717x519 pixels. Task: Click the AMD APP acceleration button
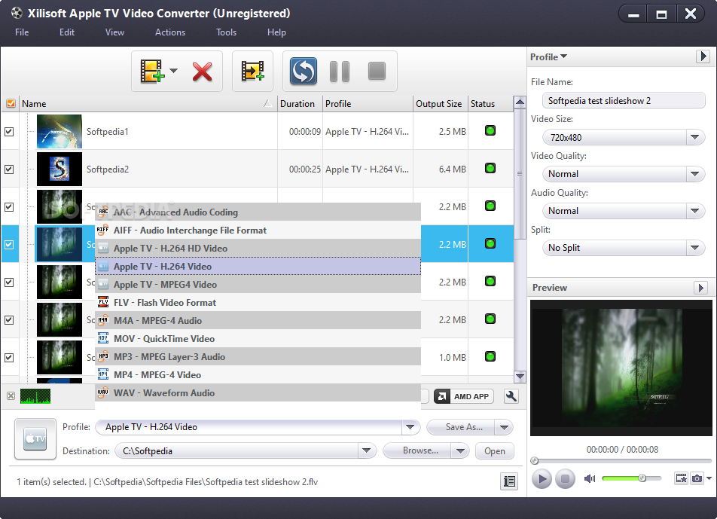464,396
